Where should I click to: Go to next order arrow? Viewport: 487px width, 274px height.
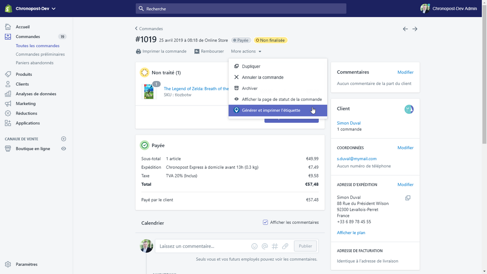(x=415, y=29)
